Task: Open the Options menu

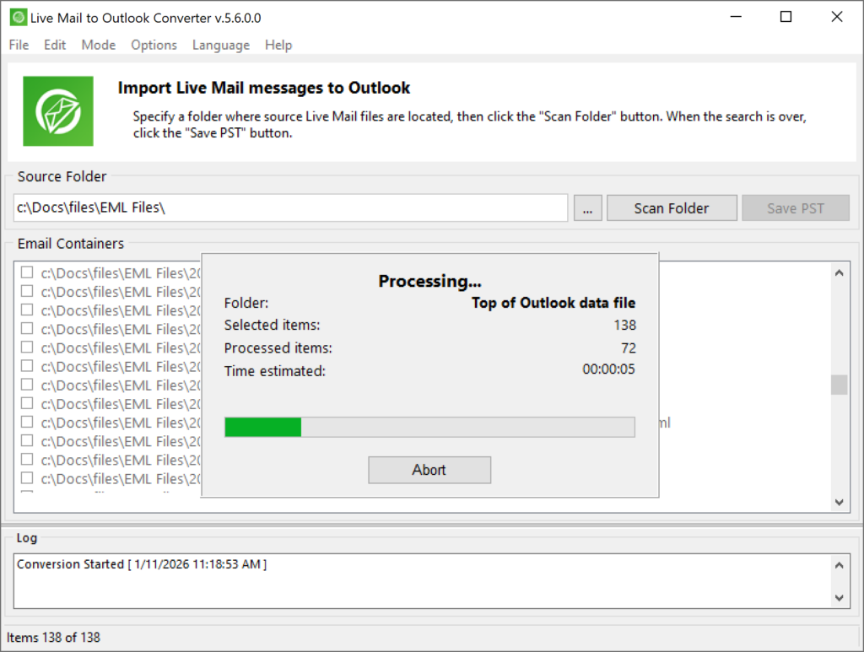Action: click(x=154, y=45)
